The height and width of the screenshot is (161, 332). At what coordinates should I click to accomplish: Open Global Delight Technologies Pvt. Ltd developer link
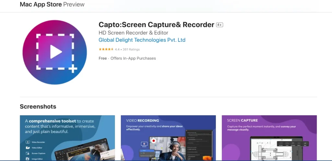[142, 40]
